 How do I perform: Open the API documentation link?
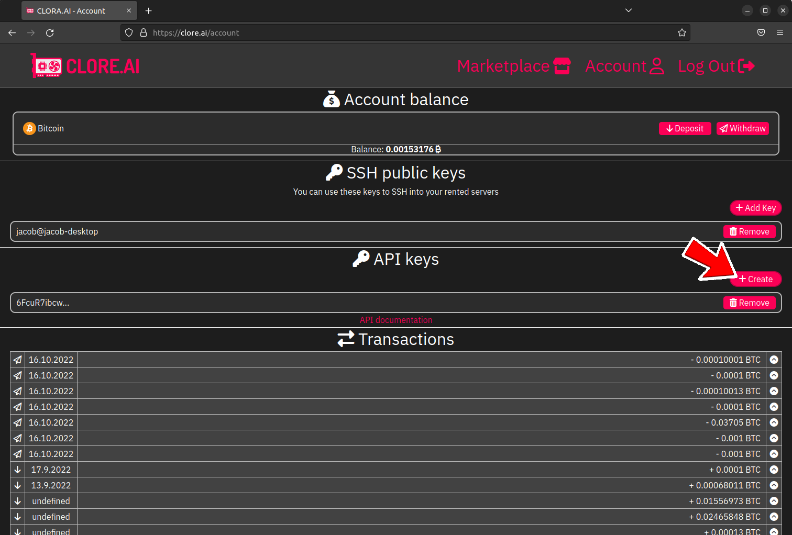pyautogui.click(x=395, y=320)
